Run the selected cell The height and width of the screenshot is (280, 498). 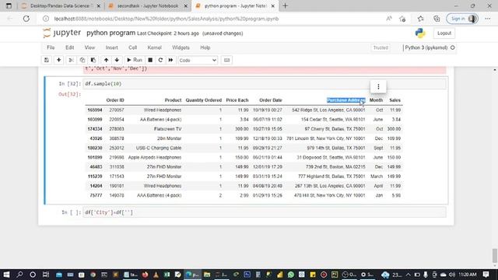point(135,60)
